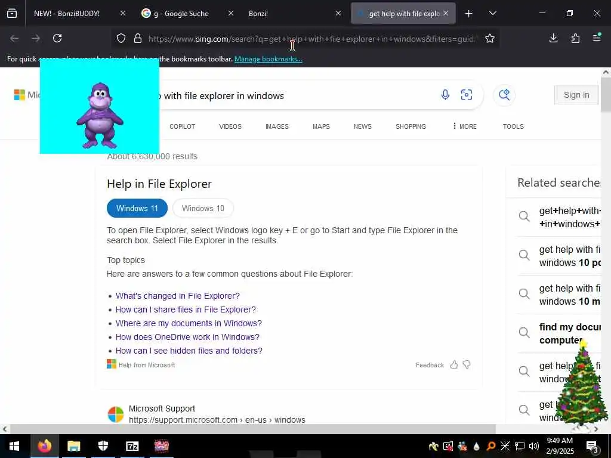Open 'How can I see hidden files' link
This screenshot has height=458, width=611.
[x=189, y=351]
